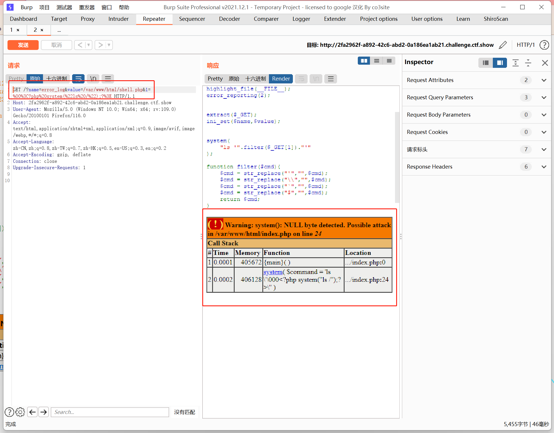This screenshot has height=433, width=554.
Task: Close Repeater sub-tab 2
Action: pyautogui.click(x=42, y=30)
